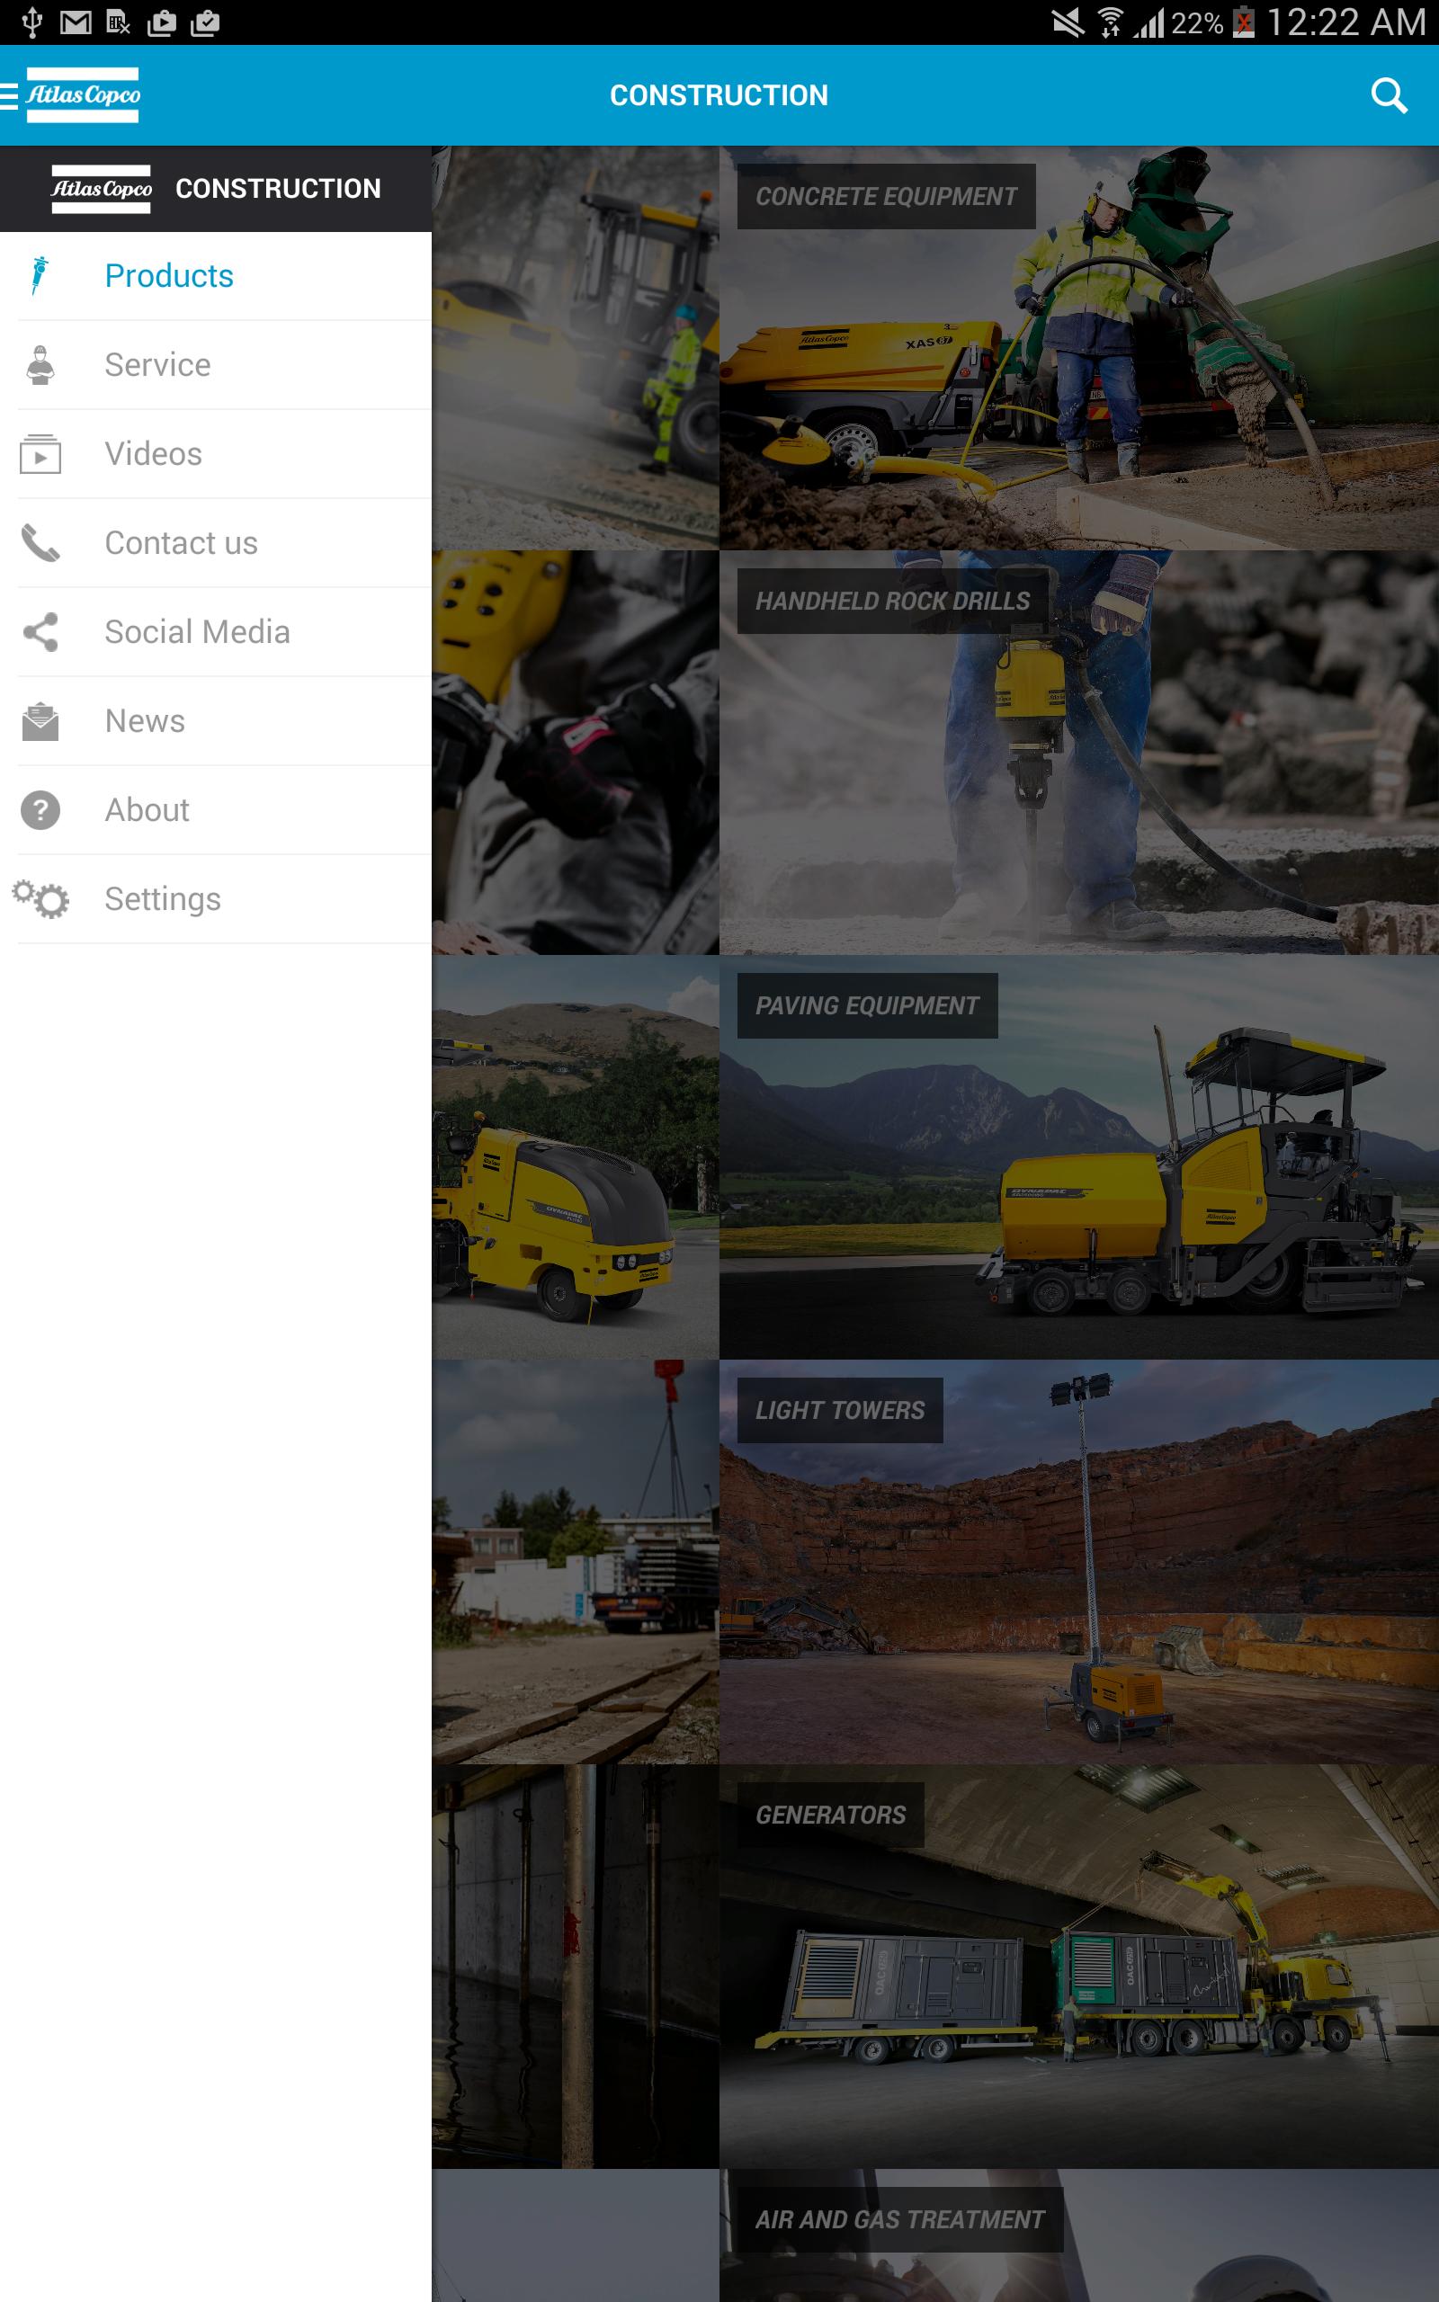Tap the Service worker icon
The image size is (1439, 2302).
pos(40,365)
